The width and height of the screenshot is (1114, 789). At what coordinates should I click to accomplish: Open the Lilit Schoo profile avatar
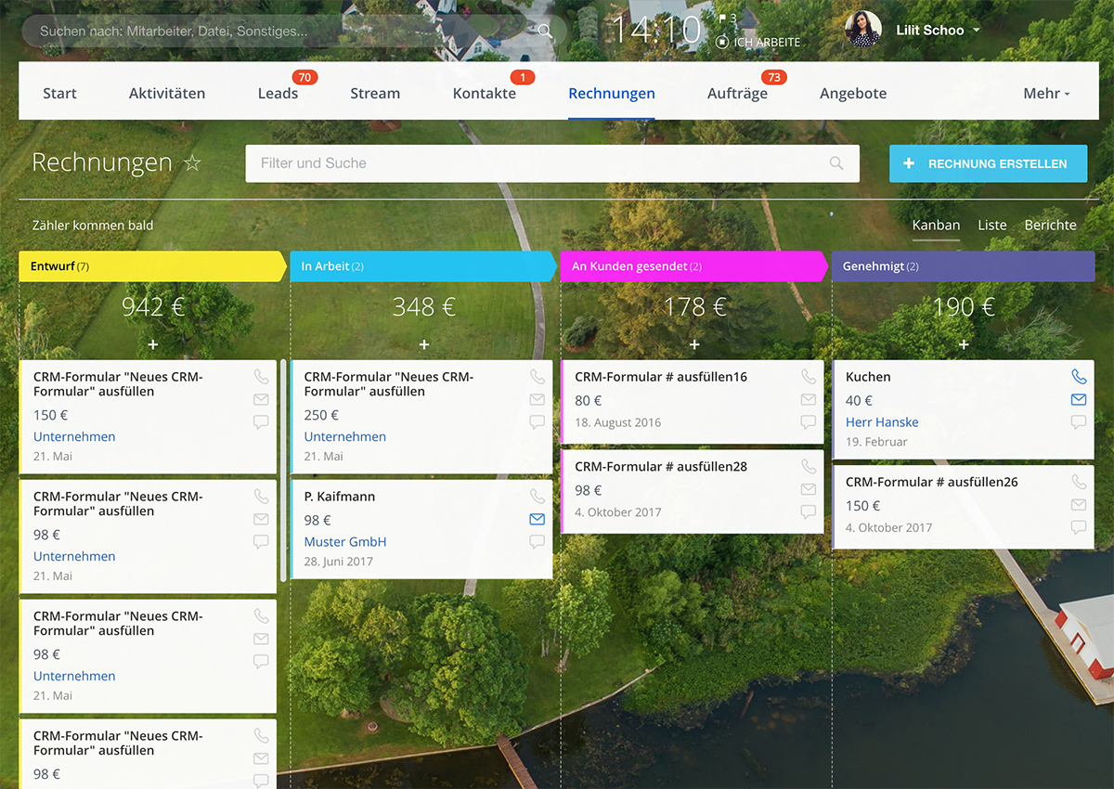862,30
